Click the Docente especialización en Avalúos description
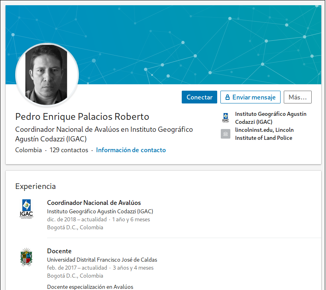The height and width of the screenshot is (290, 326). point(90,287)
